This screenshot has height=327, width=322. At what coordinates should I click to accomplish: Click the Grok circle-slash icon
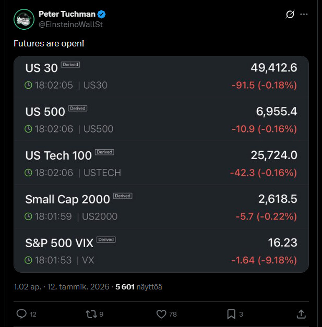point(291,15)
